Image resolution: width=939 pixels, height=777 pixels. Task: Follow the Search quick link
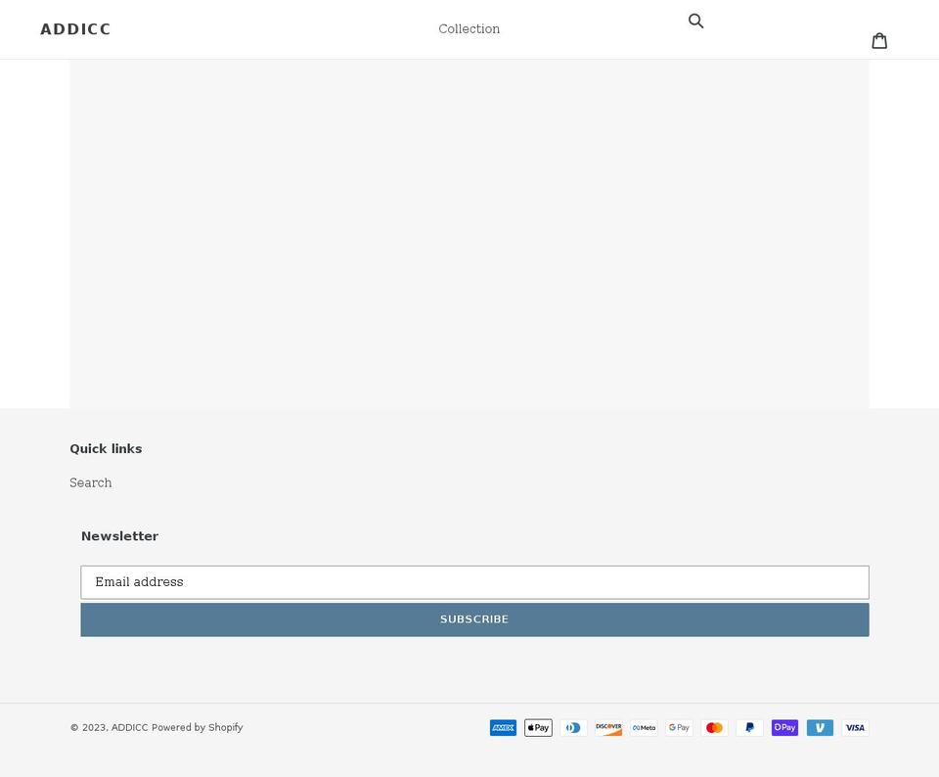[90, 482]
